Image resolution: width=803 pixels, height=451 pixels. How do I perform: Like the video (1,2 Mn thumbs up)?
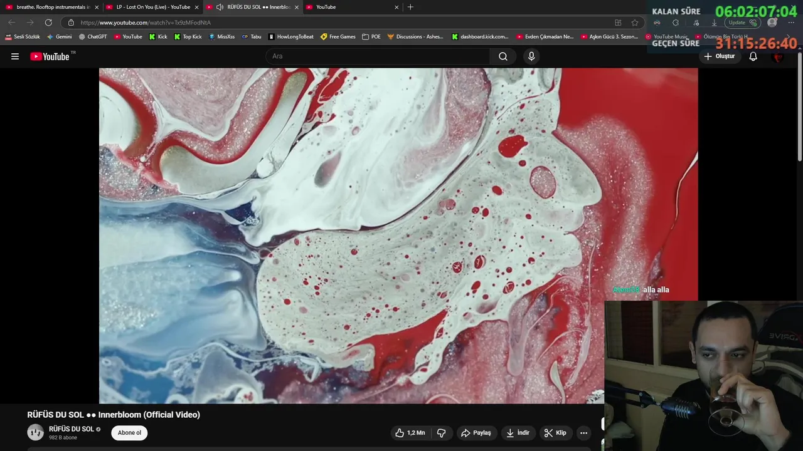point(410,433)
